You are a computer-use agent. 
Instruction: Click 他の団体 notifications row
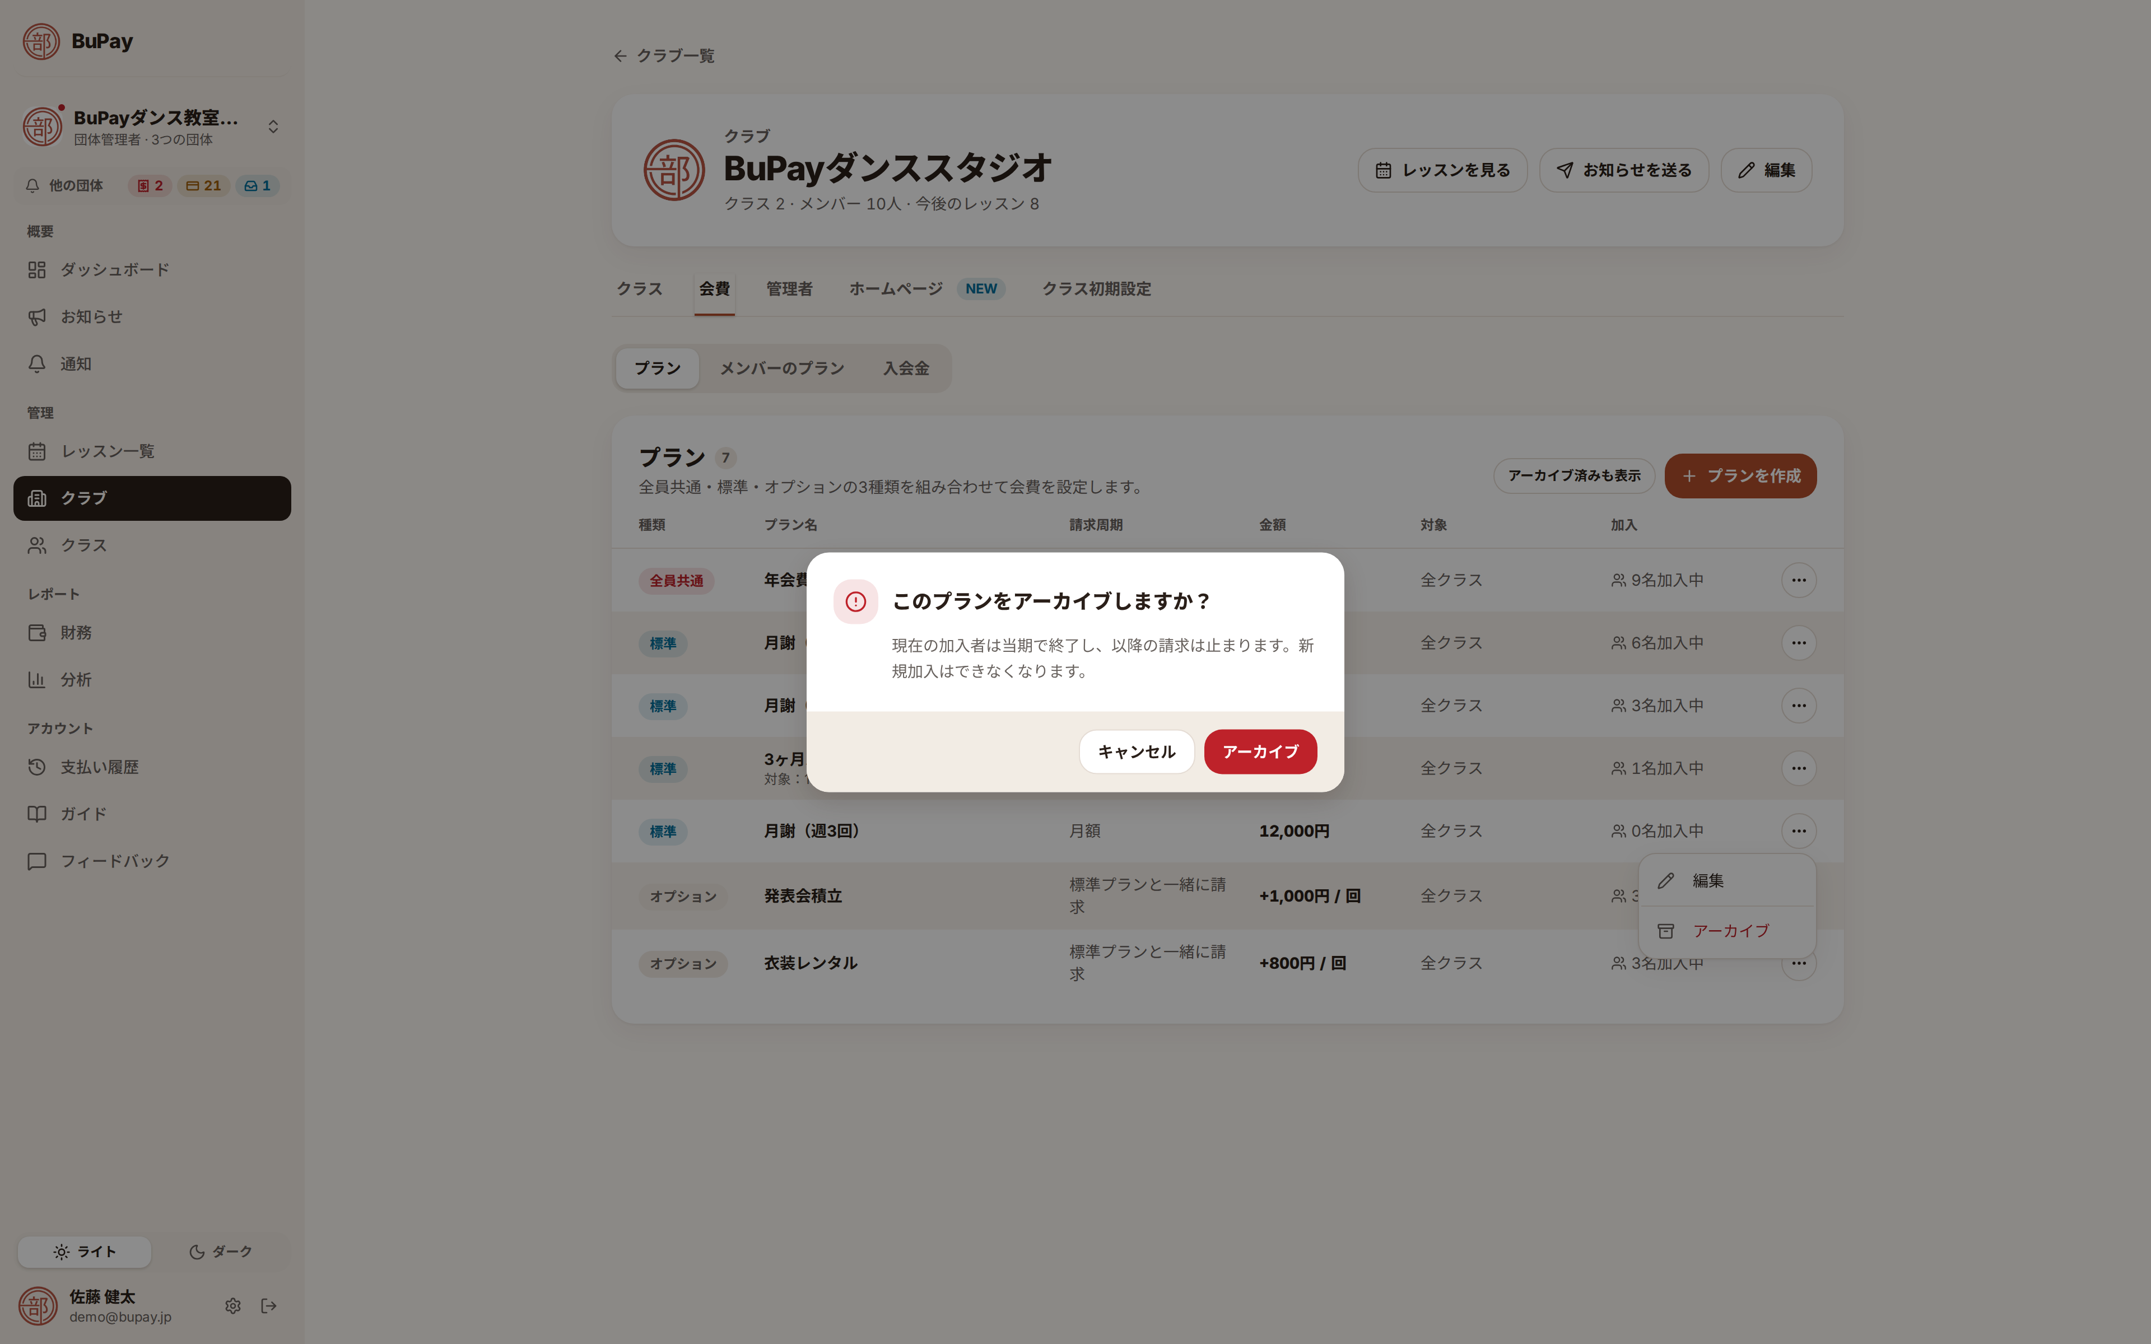[152, 186]
